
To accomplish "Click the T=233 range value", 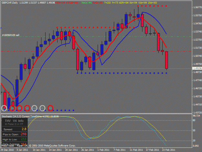I will click(107, 3).
